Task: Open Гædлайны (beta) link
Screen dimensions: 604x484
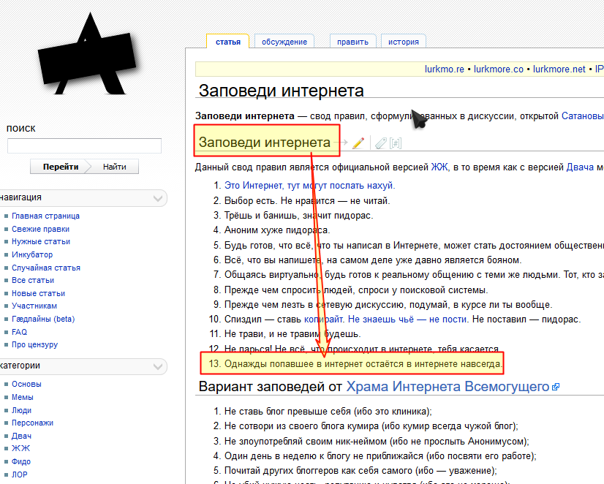Action: click(x=43, y=319)
